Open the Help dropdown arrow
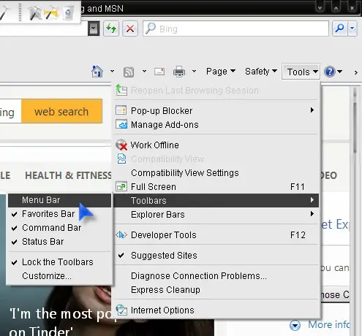Viewport: 362px width, 336px height. pyautogui.click(x=340, y=72)
